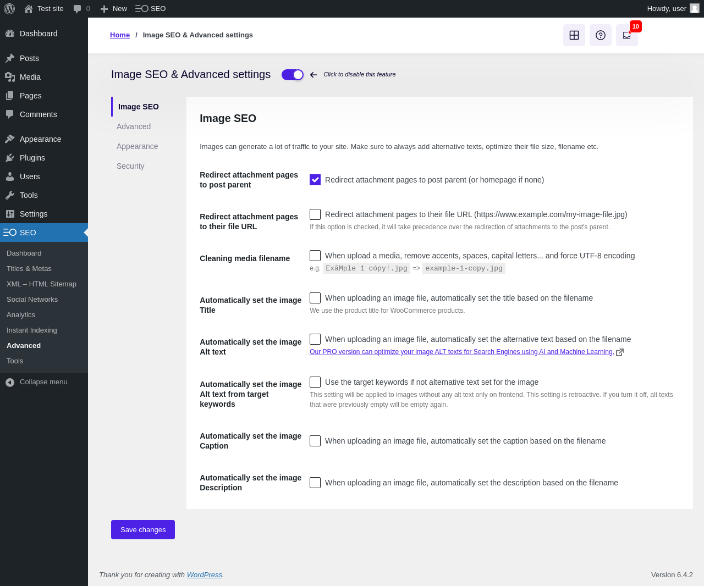Click the New content plus item

(x=113, y=9)
